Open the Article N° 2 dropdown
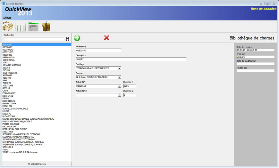The width and height of the screenshot is (279, 168). (x=119, y=95)
